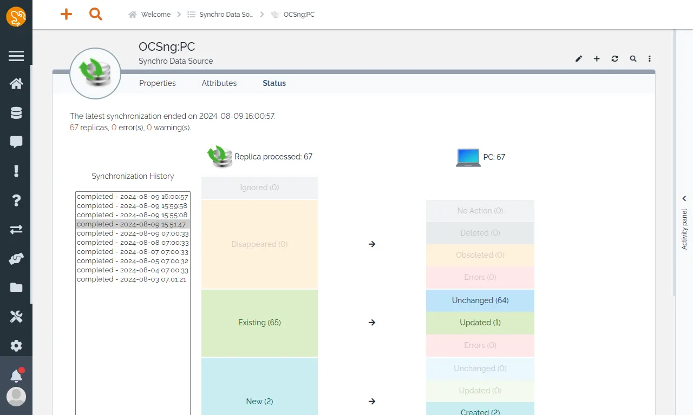
Task: Open the wrench admin tools menu
Action: [x=16, y=317]
